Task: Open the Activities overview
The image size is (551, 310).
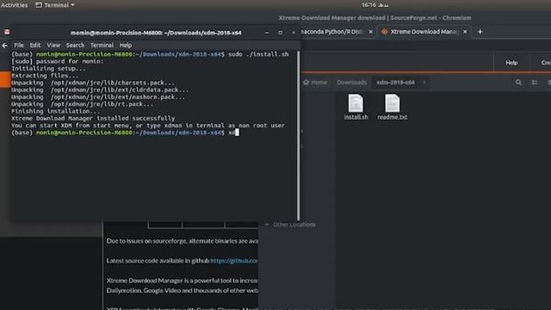Action: 14,5
